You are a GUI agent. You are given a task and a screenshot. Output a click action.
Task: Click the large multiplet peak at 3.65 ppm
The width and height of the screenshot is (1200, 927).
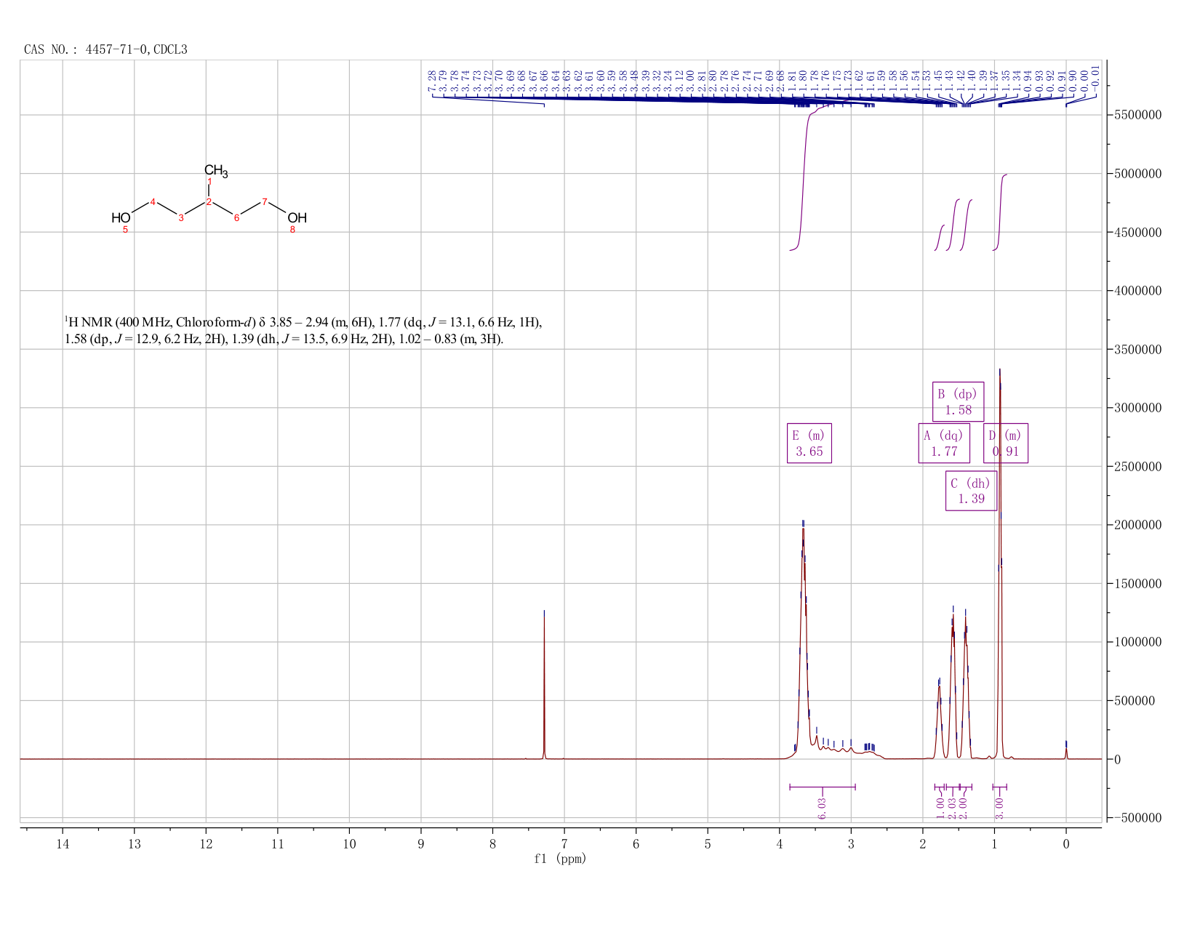(804, 640)
